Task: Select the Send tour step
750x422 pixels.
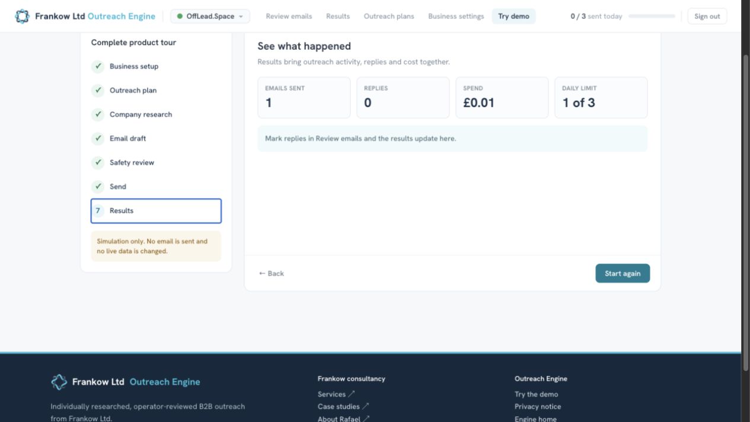Action: (x=156, y=187)
